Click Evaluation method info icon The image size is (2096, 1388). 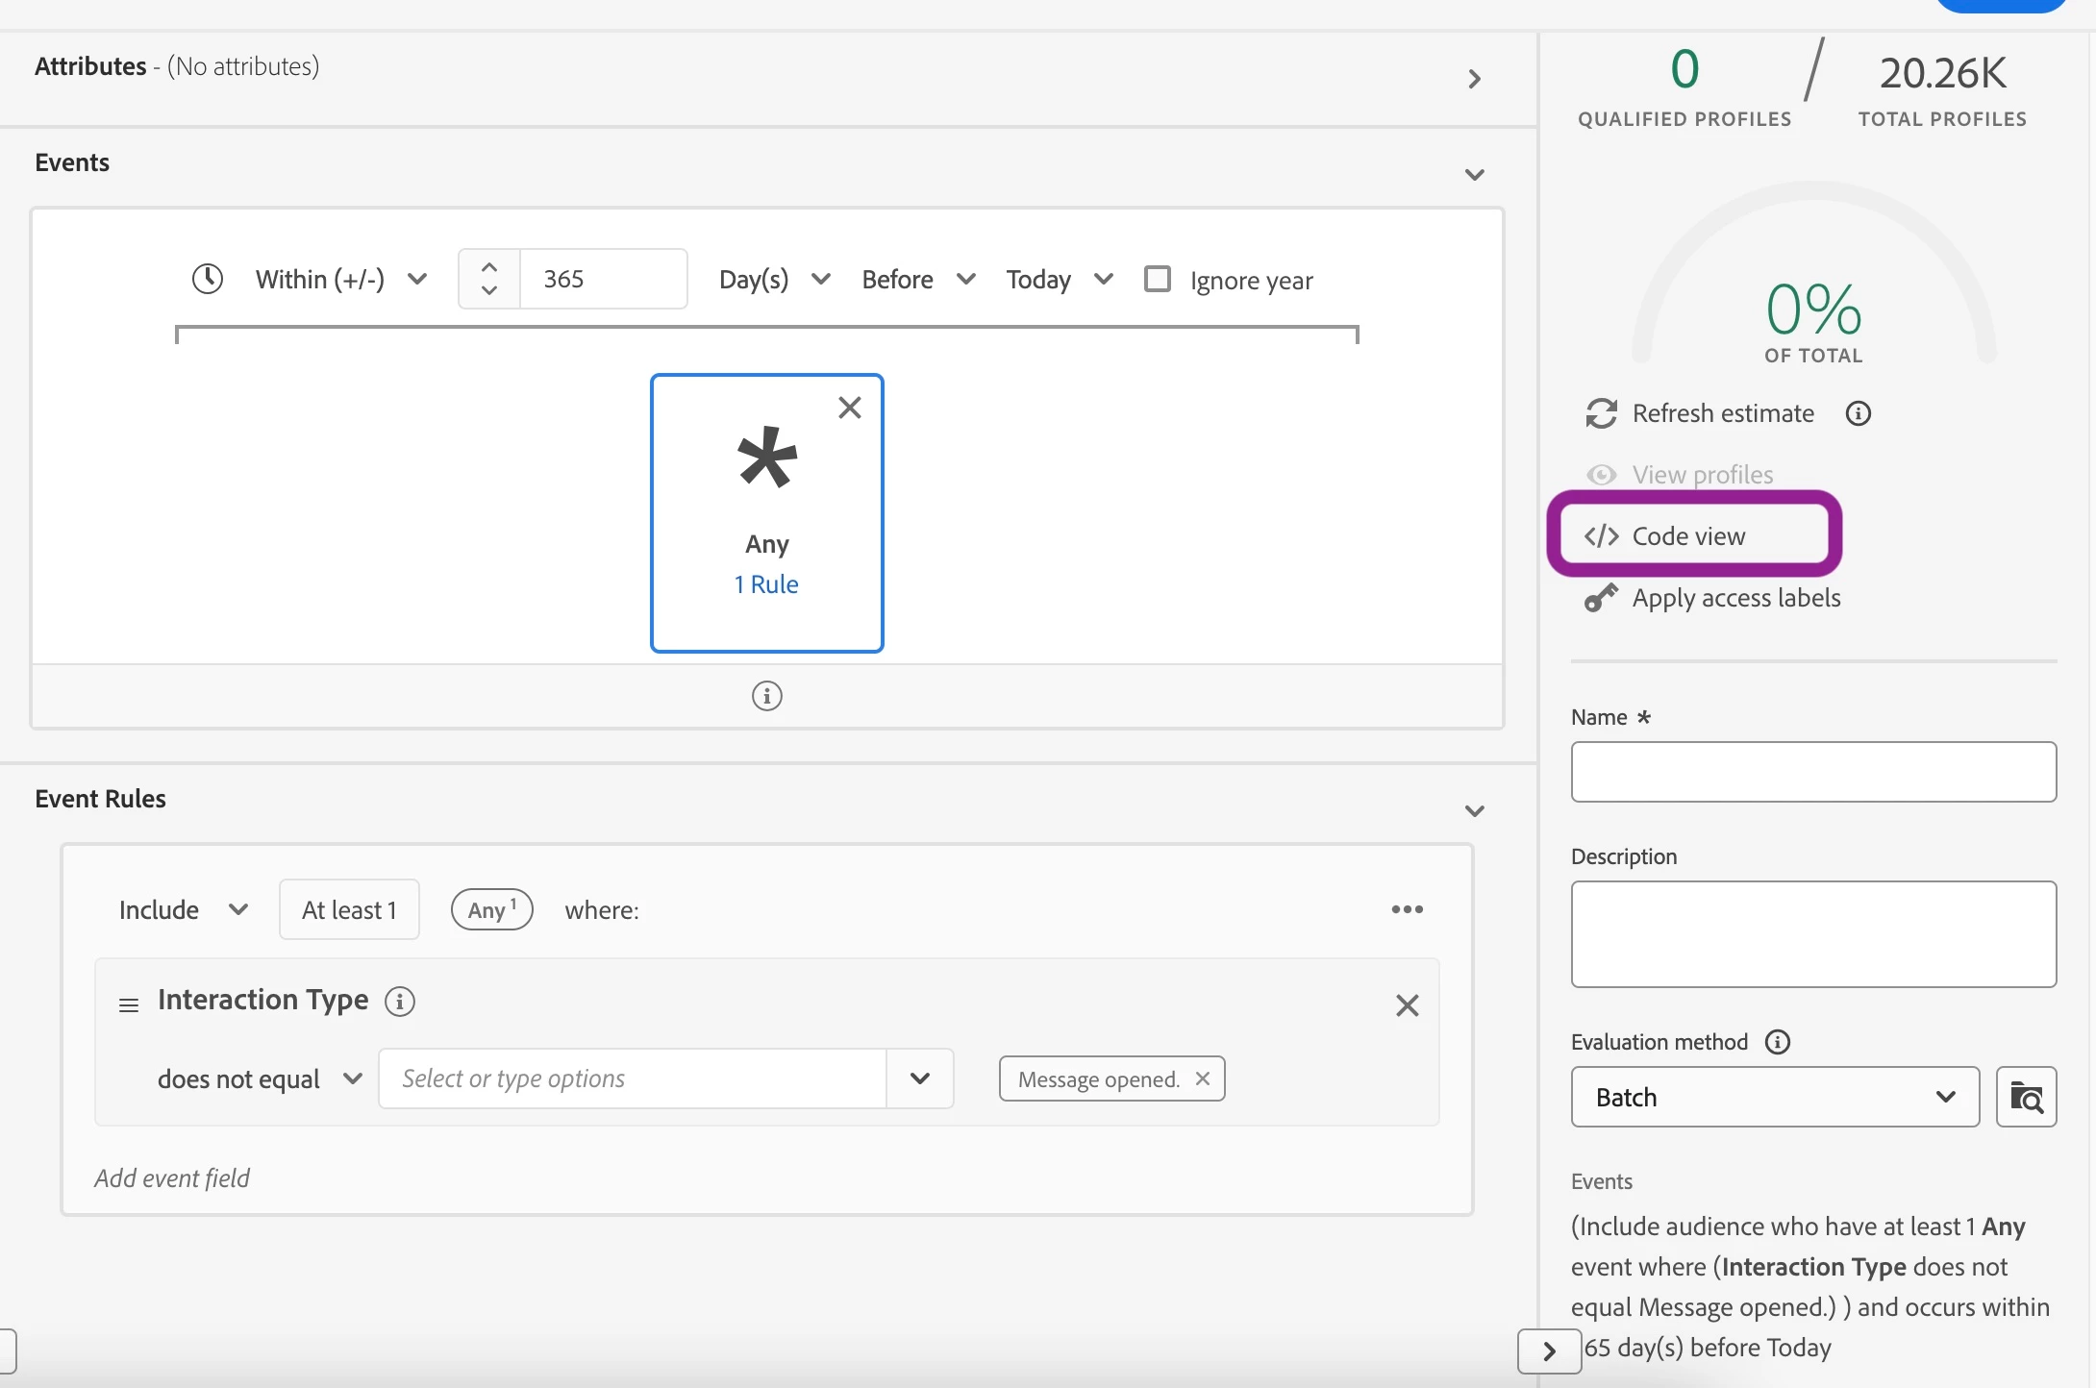pos(1778,1042)
